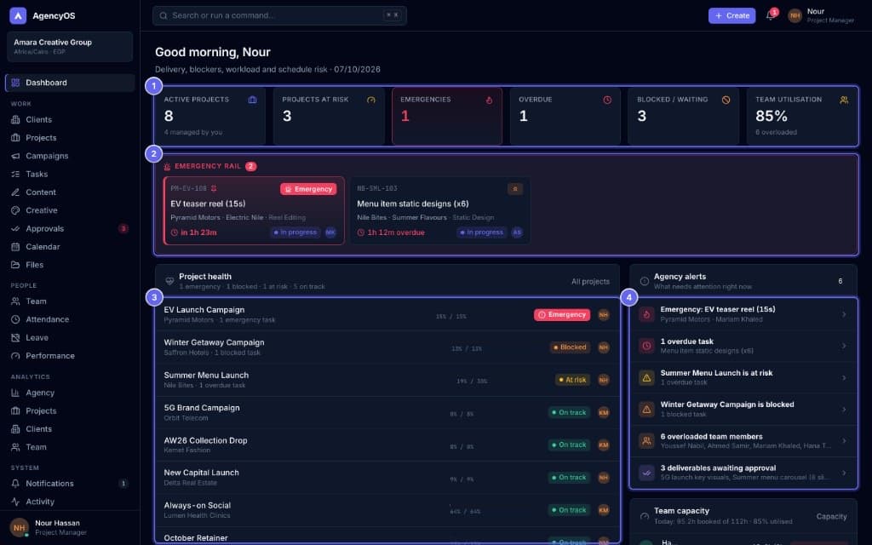This screenshot has width=872, height=545.
Task: Click the At risk status on Summer Menu Launch
Action: point(571,380)
